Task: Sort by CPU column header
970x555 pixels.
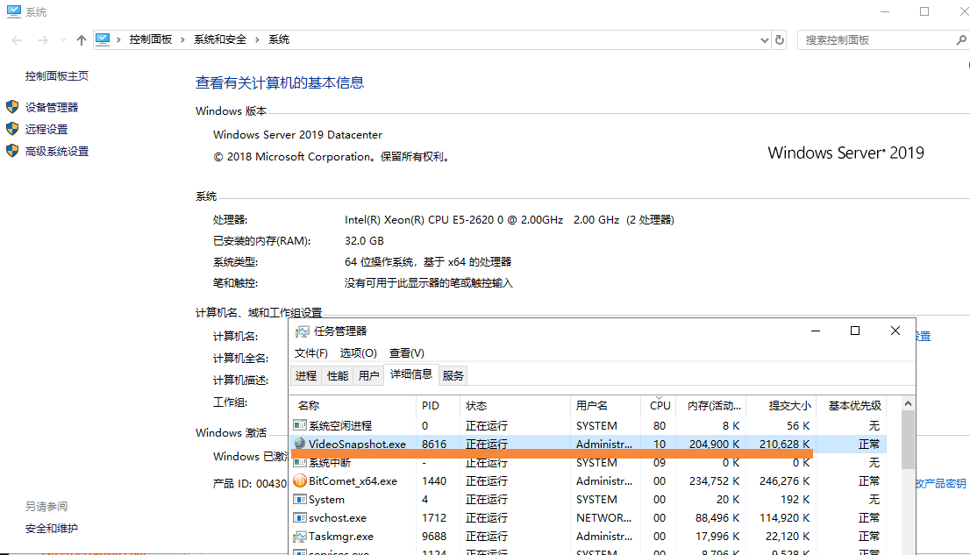Action: [x=659, y=406]
